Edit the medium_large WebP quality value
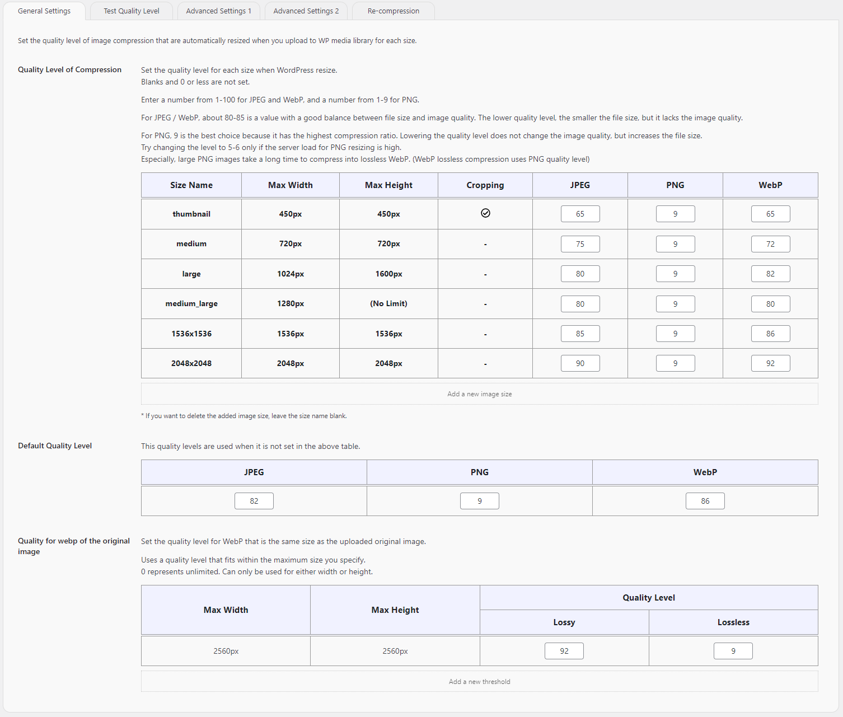Image resolution: width=843 pixels, height=717 pixels. [770, 304]
